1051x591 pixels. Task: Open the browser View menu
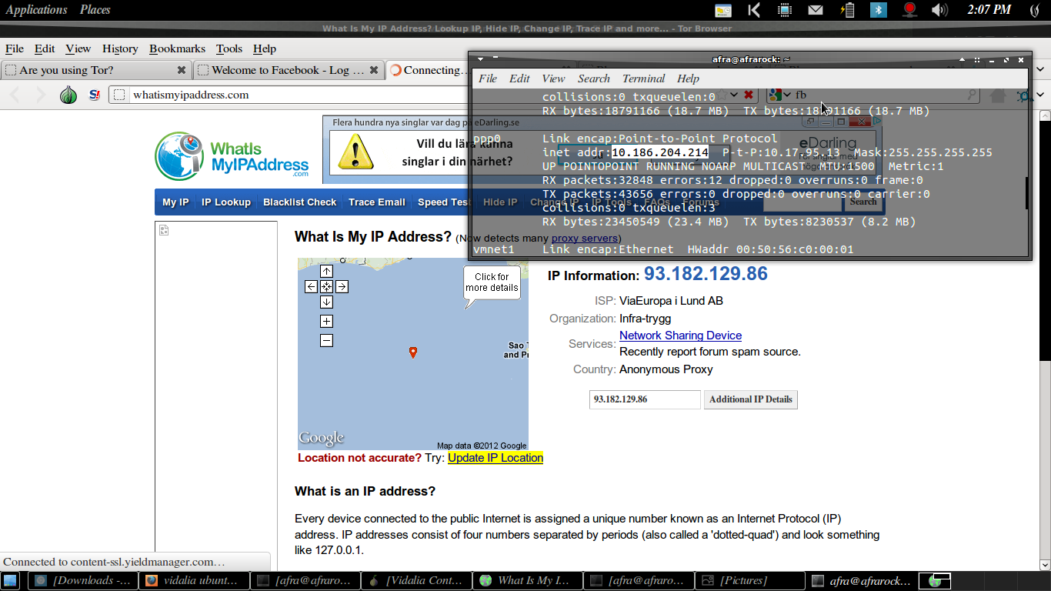tap(78, 48)
